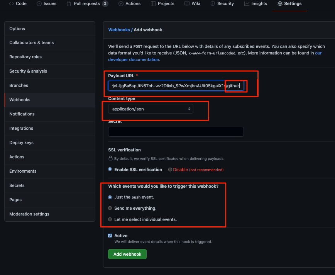Open the Code tab
The width and height of the screenshot is (335, 275).
click(x=18, y=3)
